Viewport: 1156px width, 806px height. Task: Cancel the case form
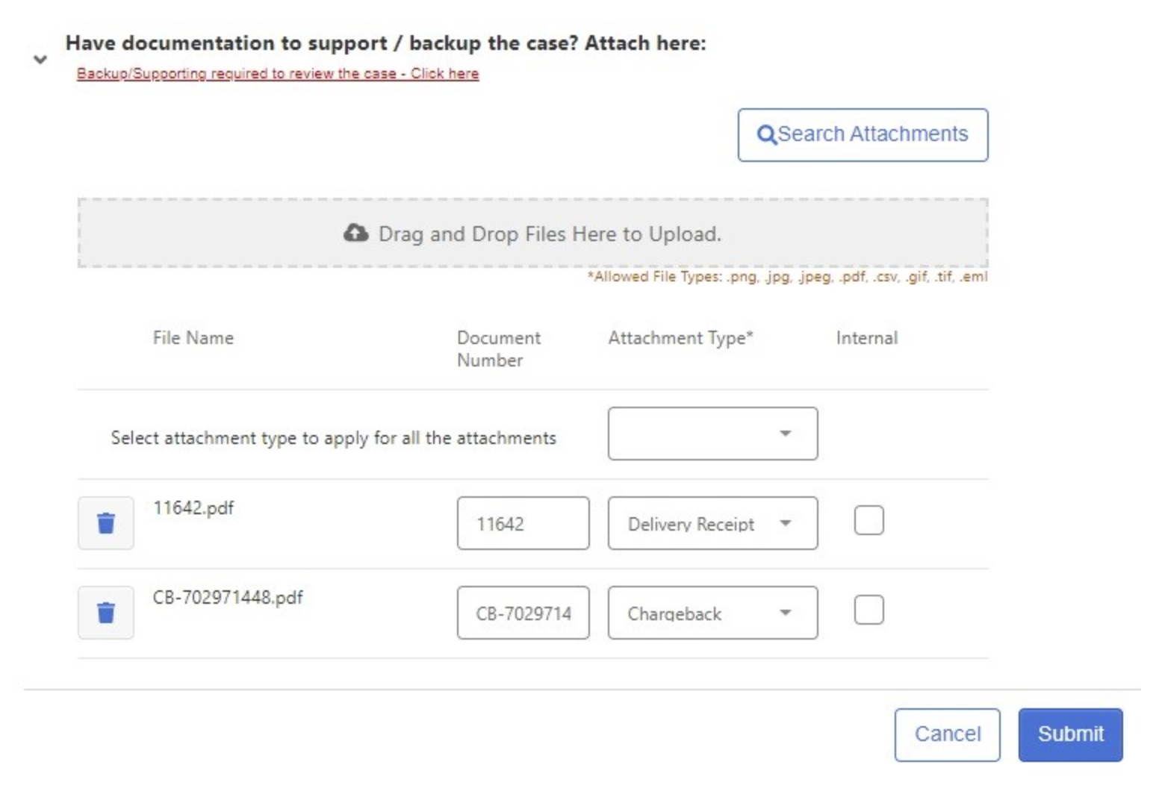point(947,735)
